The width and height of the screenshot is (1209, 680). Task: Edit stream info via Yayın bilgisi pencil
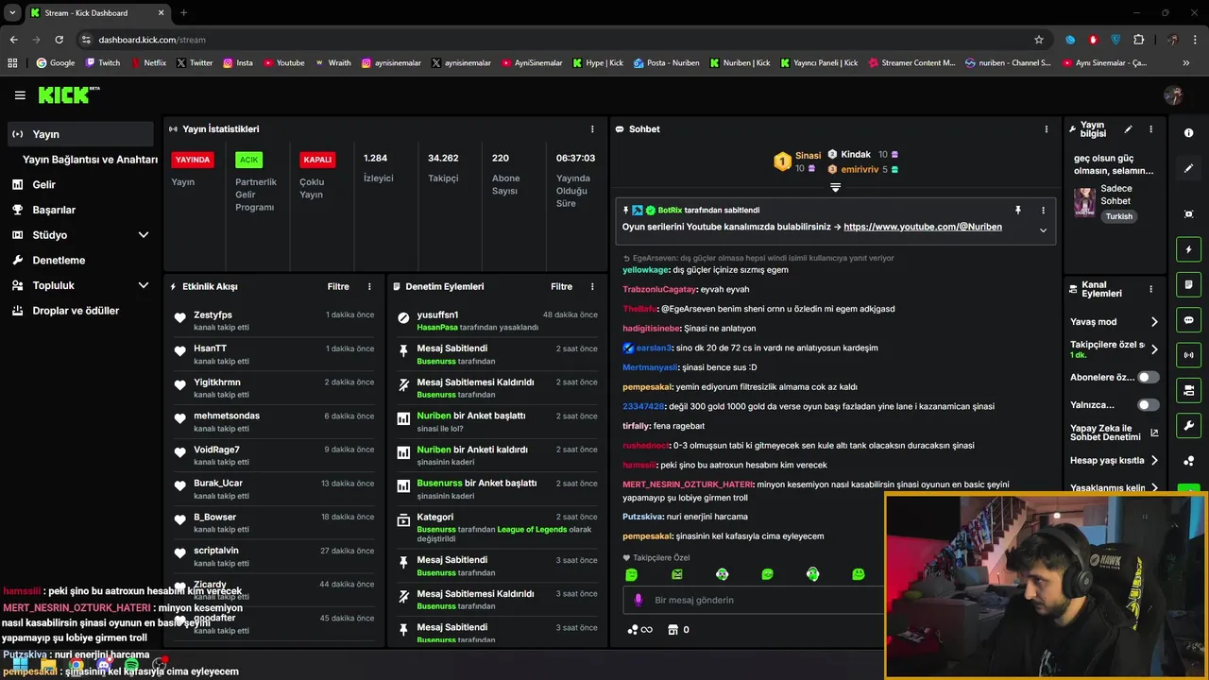coord(1128,129)
